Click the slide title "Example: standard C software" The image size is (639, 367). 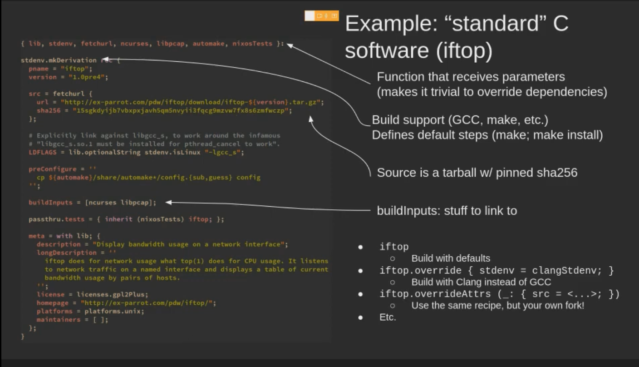tap(456, 37)
